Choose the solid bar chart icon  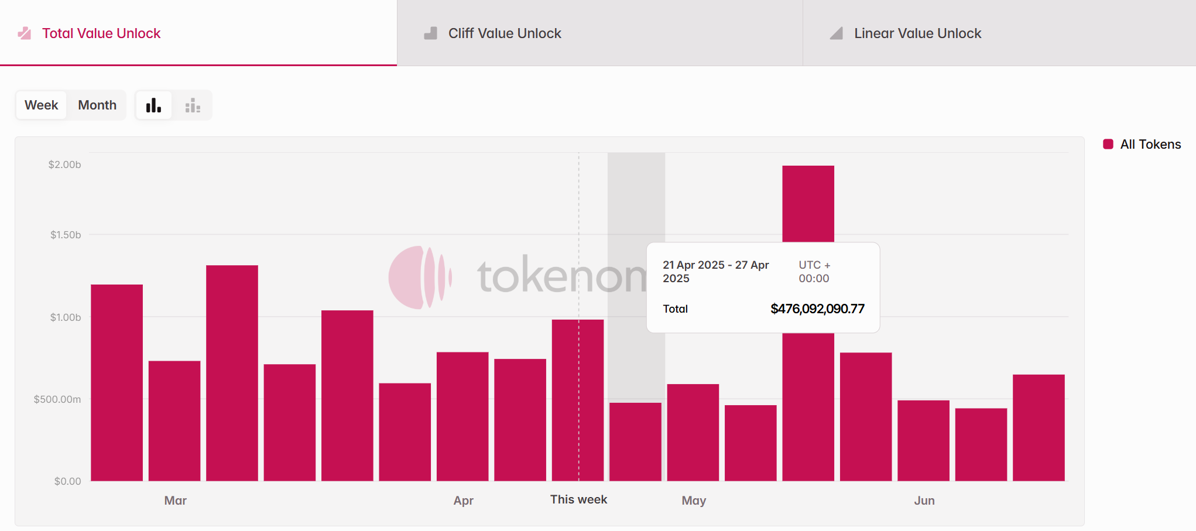coord(153,105)
